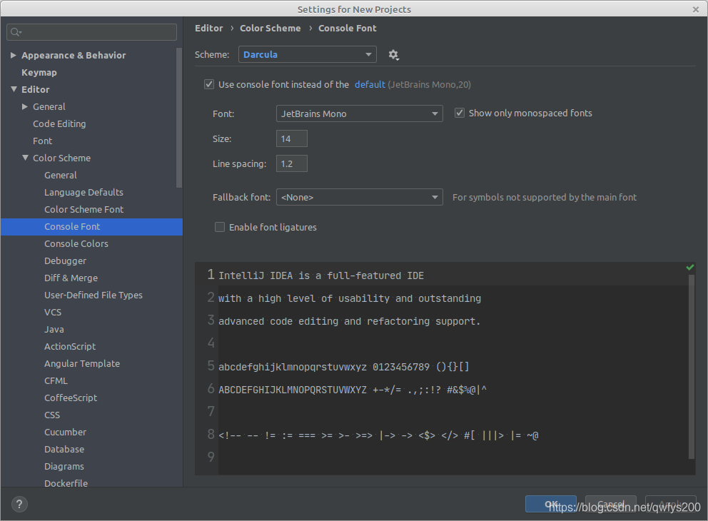The width and height of the screenshot is (708, 521).
Task: Open the Font JetBrains Mono dropdown
Action: 359,113
